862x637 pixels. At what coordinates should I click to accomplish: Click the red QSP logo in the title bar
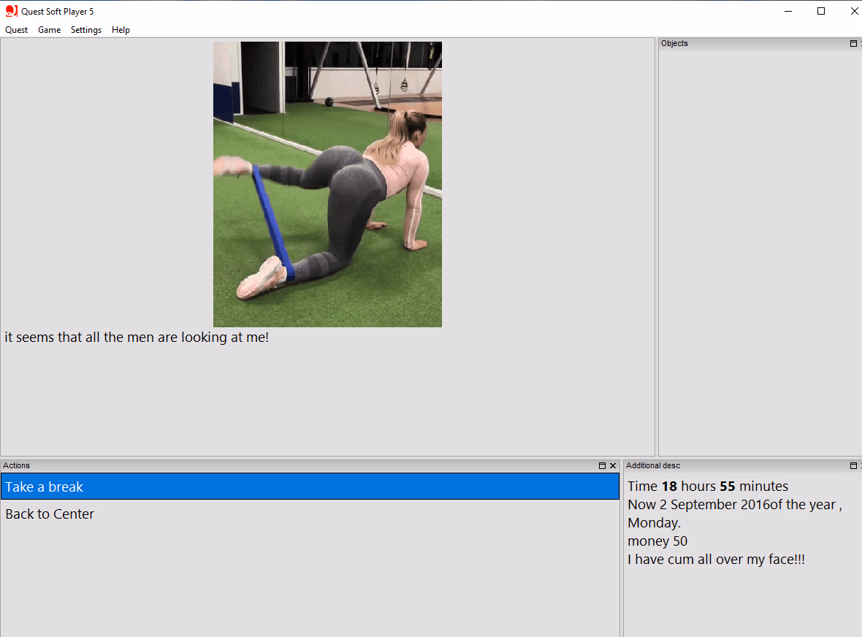[10, 11]
